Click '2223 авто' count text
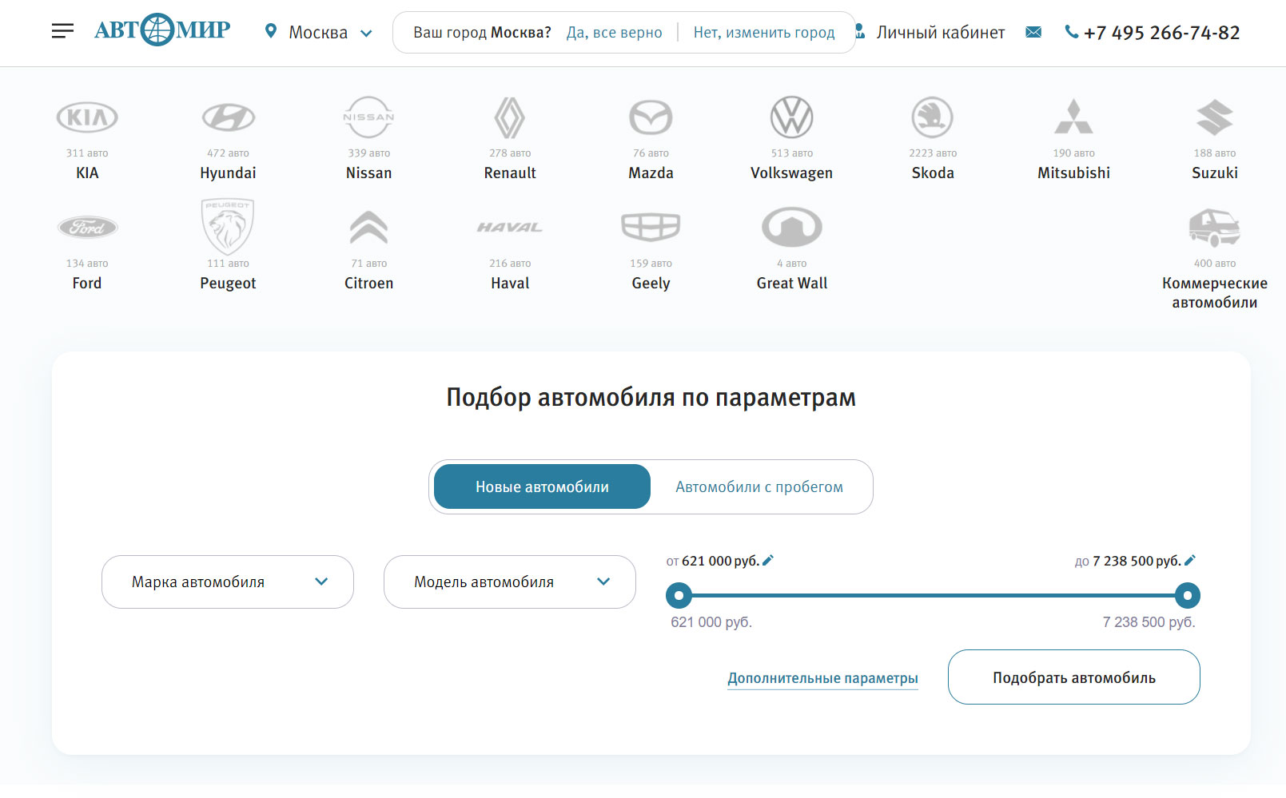Image resolution: width=1286 pixels, height=798 pixels. click(x=933, y=153)
